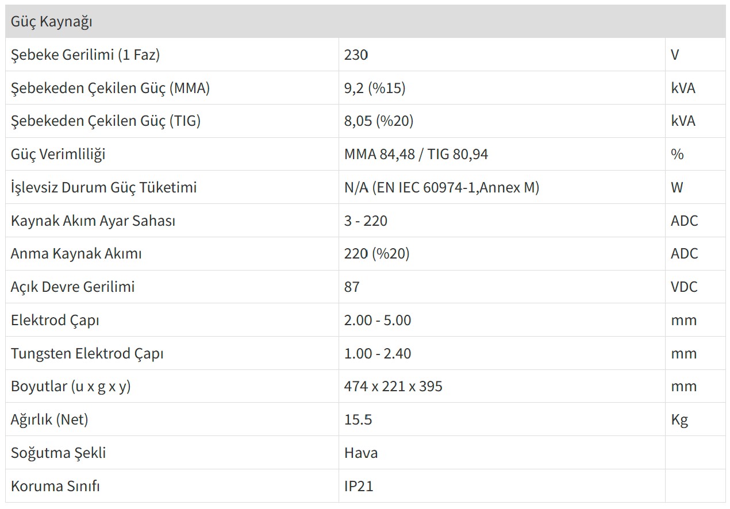The height and width of the screenshot is (509, 730).
Task: Click the VDC unit cell
Action: (x=684, y=287)
